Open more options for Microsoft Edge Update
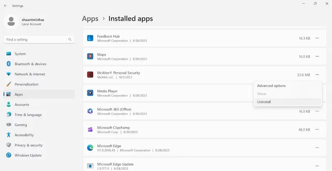The image size is (332, 171). click(x=317, y=166)
